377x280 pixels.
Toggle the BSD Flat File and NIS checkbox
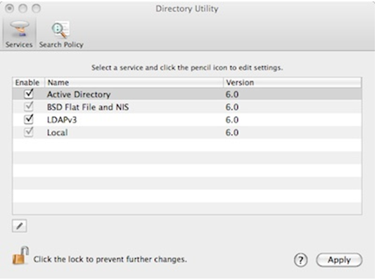pyautogui.click(x=29, y=106)
